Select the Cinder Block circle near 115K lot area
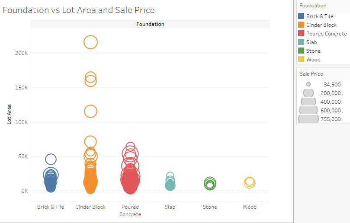Screen dimensions: 350x223 (90, 111)
